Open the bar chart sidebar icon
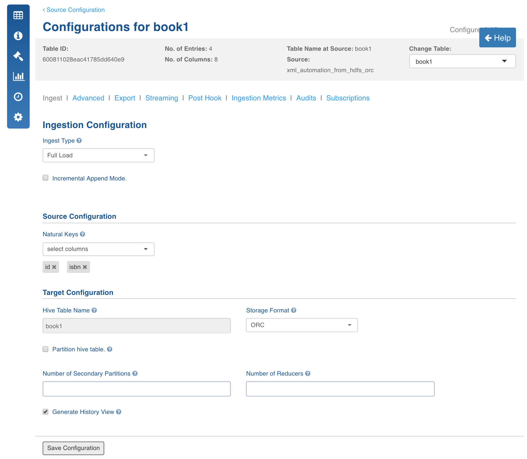This screenshot has width=527, height=459. (x=19, y=76)
